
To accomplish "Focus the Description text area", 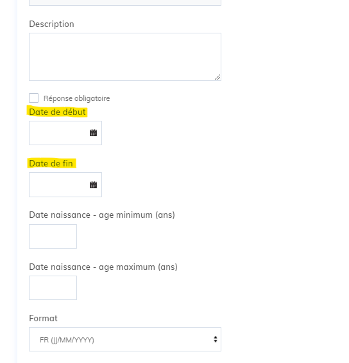I will point(125,57).
